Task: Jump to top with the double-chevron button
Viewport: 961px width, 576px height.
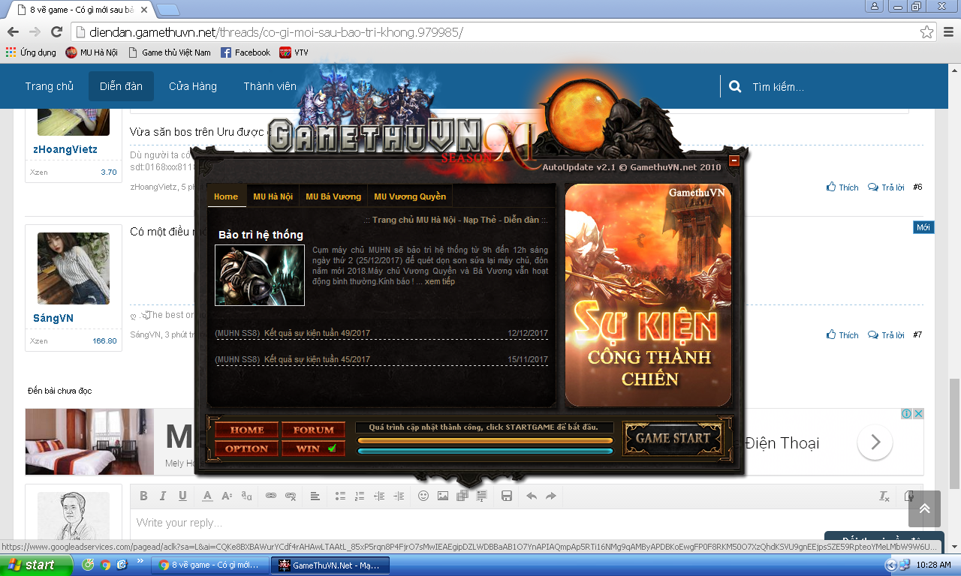Action: (924, 508)
